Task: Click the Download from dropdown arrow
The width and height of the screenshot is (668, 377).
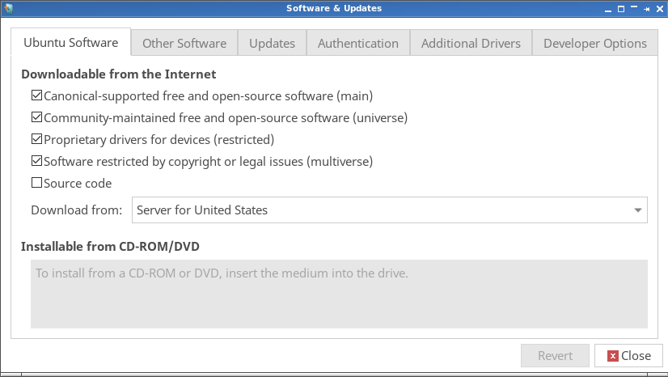Action: point(638,210)
